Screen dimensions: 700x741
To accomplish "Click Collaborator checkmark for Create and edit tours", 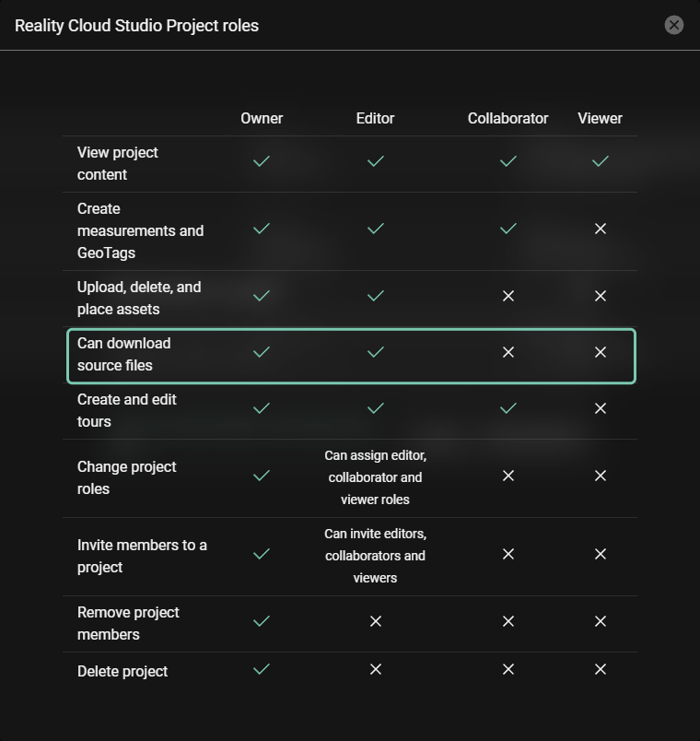I will click(x=507, y=408).
